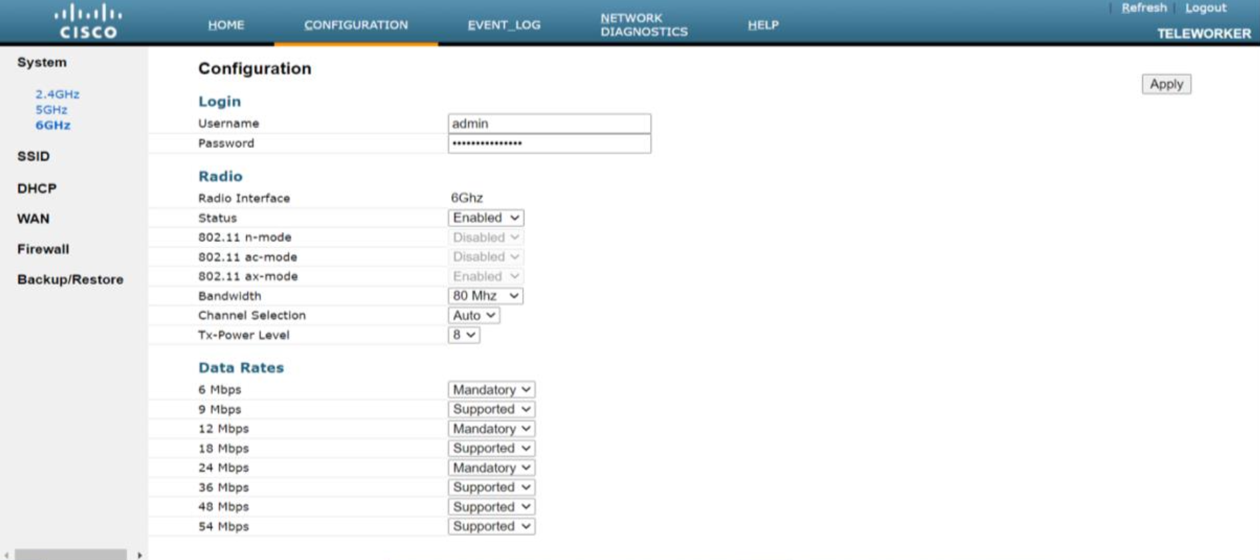Open the HELP tab
The width and height of the screenshot is (1260, 560).
pyautogui.click(x=763, y=25)
